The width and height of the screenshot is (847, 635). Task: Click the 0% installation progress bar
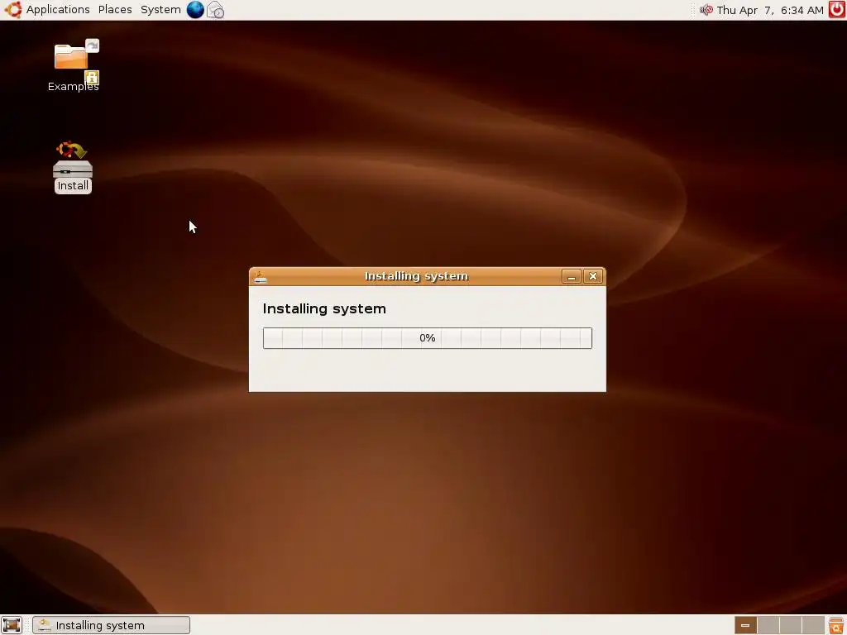pos(428,338)
